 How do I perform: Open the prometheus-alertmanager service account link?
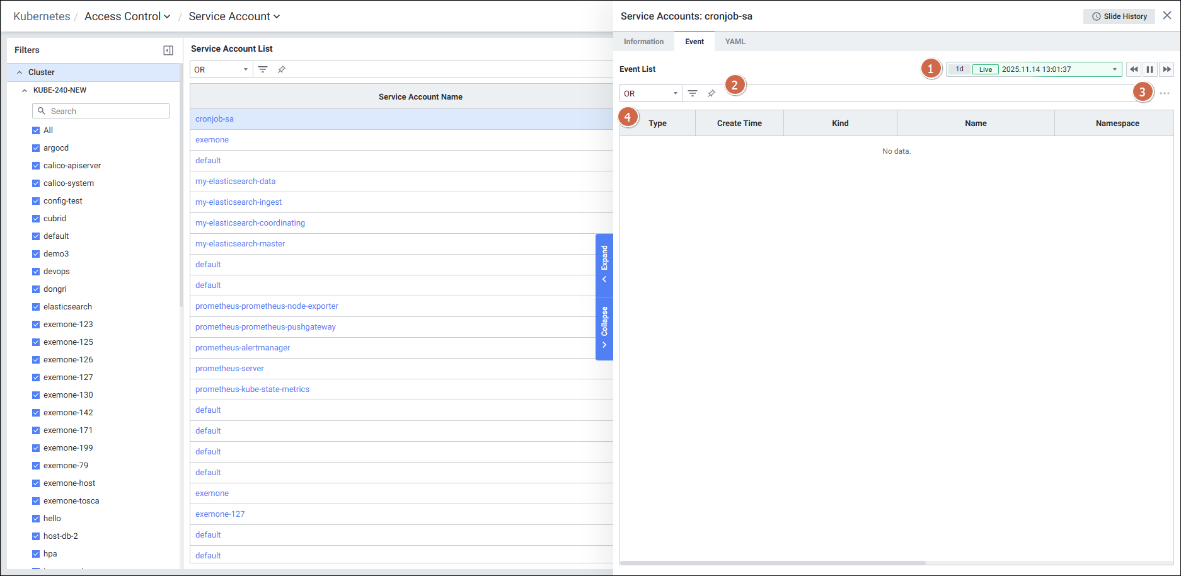(243, 348)
